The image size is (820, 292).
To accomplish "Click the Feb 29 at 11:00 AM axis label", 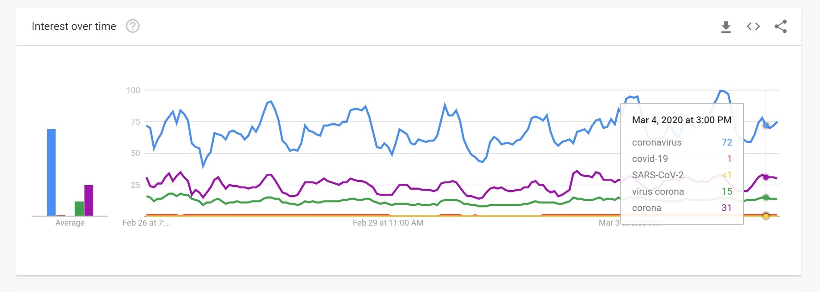I will [388, 223].
